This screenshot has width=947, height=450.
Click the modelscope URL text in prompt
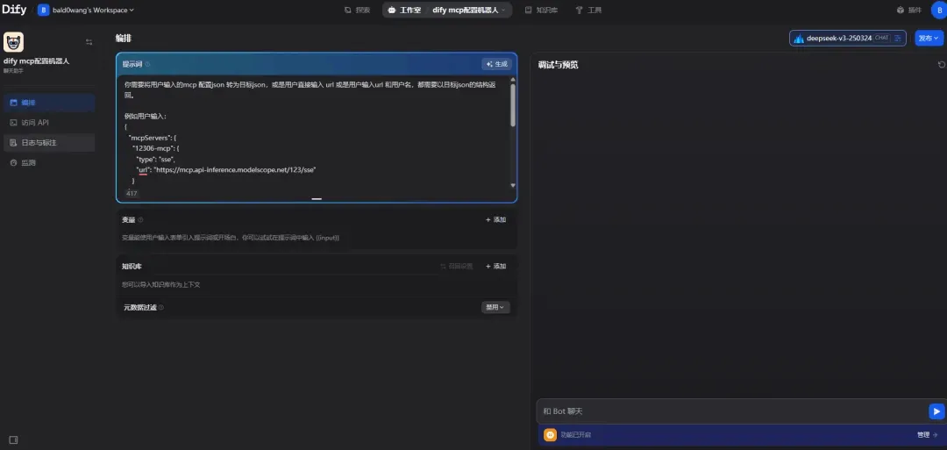(x=235, y=170)
